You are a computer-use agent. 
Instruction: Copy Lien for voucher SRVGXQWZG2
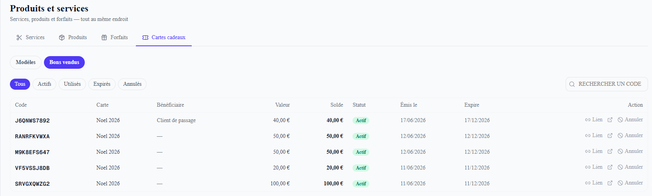pyautogui.click(x=594, y=183)
